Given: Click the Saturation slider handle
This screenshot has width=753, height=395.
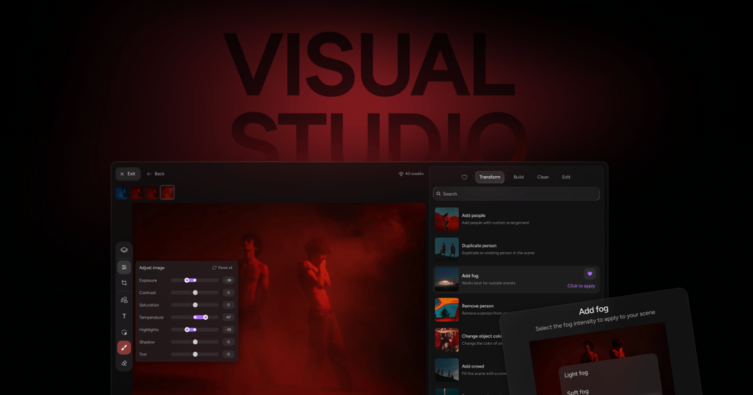Looking at the screenshot, I should 195,304.
